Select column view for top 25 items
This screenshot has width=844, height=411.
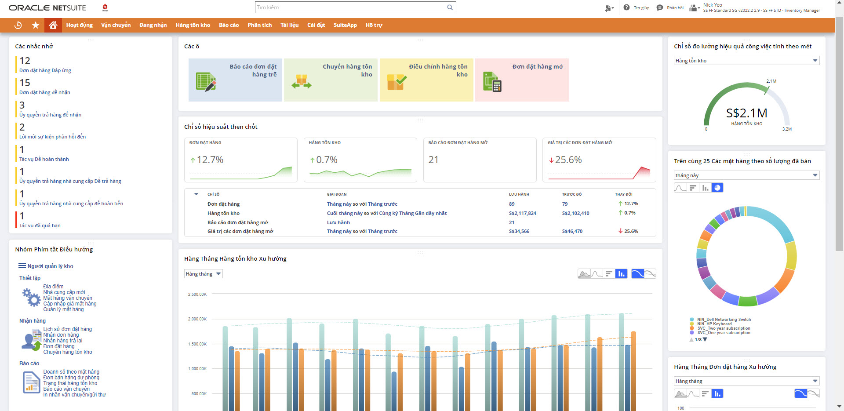tap(705, 188)
